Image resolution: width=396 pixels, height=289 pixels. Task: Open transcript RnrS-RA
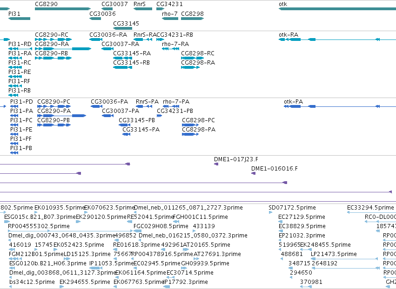pos(145,34)
